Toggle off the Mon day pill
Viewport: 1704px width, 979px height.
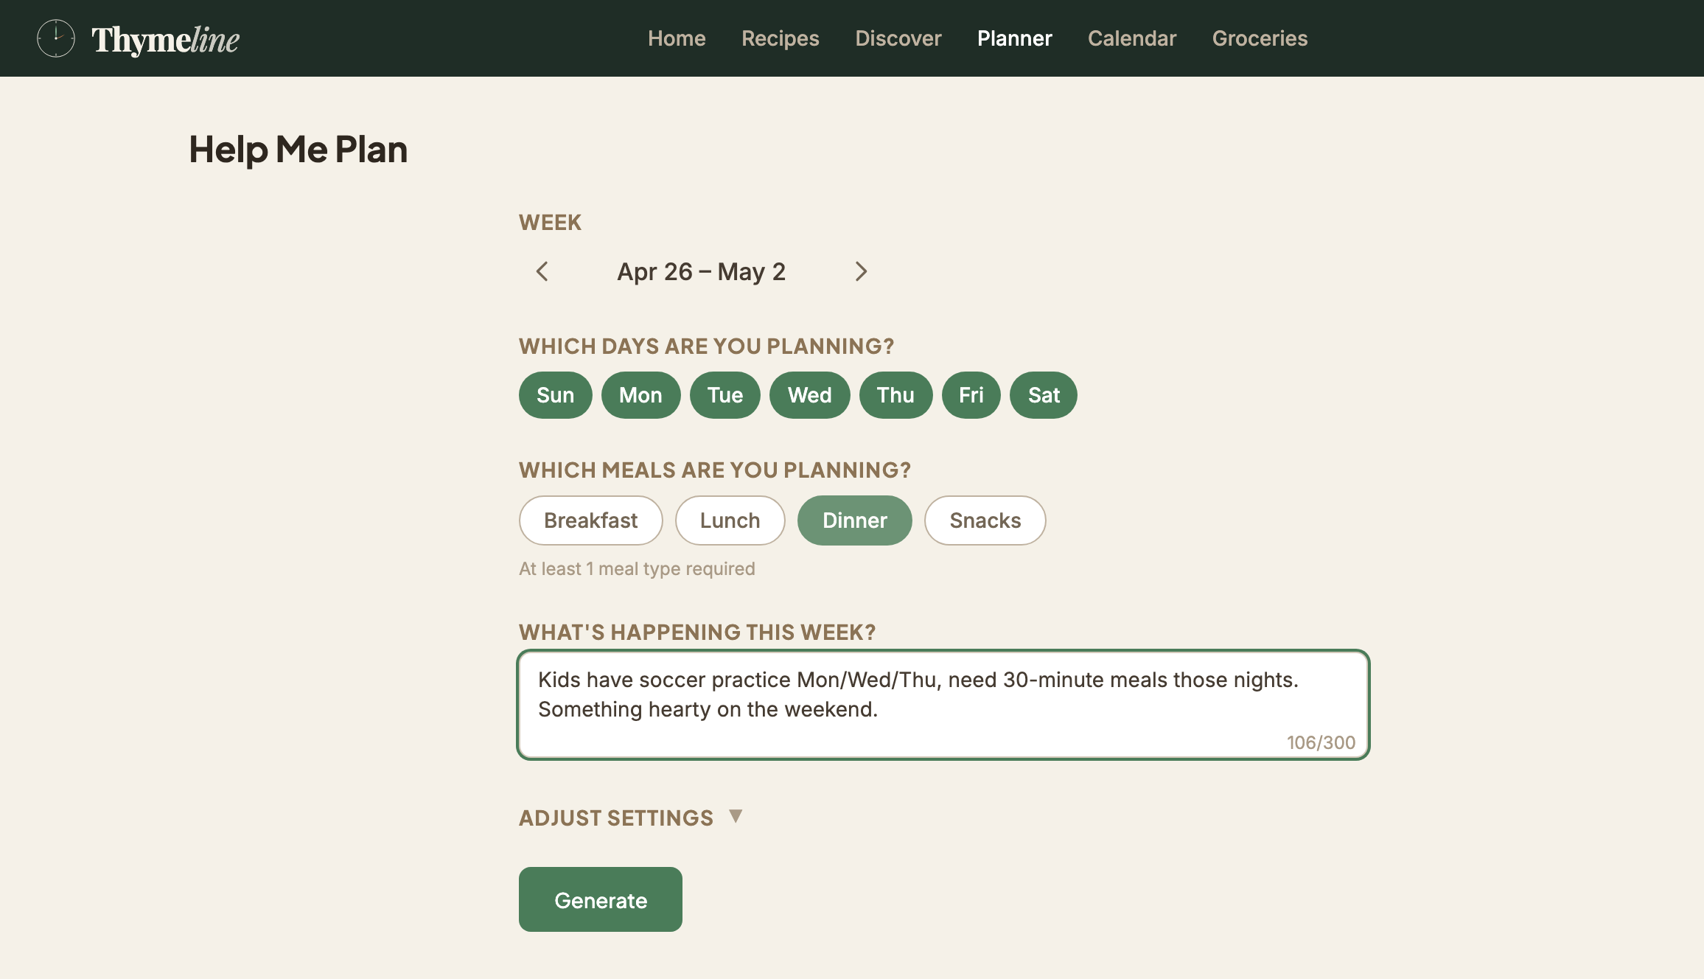coord(640,395)
